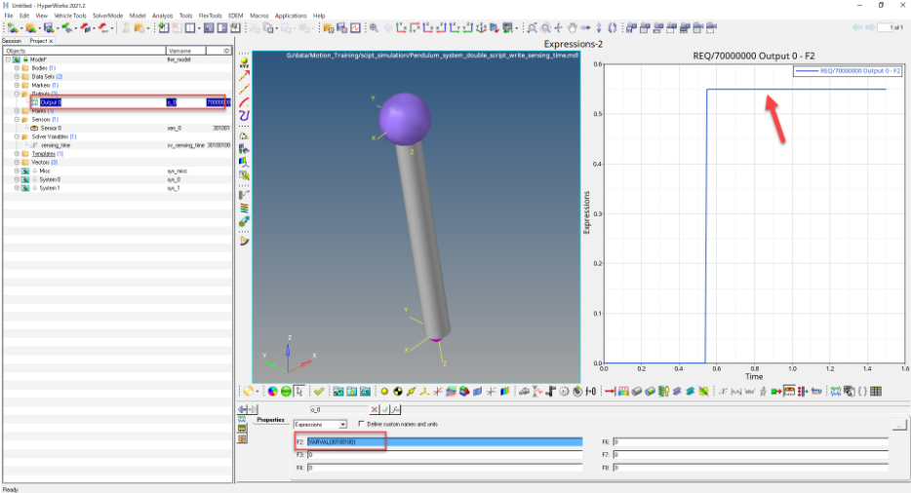Viewport: 911px width, 493px height.
Task: Close the Project tab
Action: pos(51,41)
